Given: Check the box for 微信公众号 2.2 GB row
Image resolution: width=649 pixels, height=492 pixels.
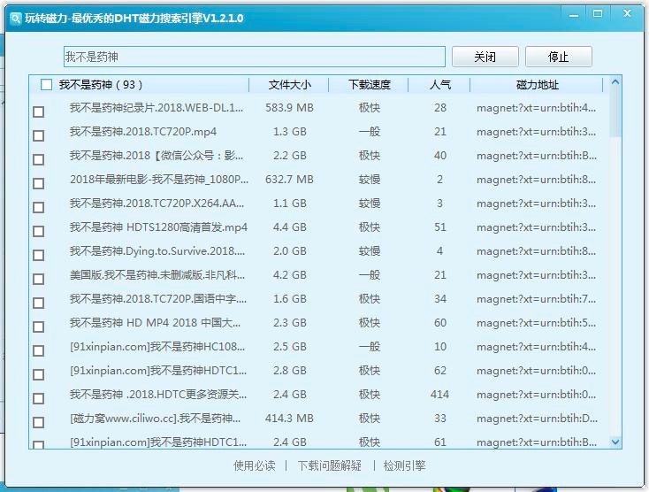Looking at the screenshot, I should coord(39,160).
